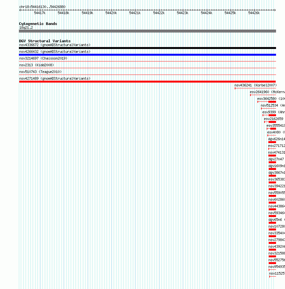Click the red block under the nsv552756 label
This screenshot has width=285, height=289.
[272, 263]
